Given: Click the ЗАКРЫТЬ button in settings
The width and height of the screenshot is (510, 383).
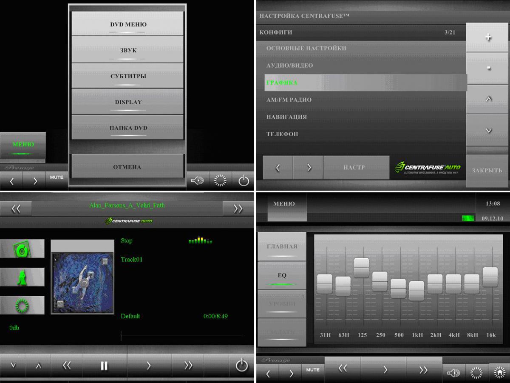Looking at the screenshot, I should pyautogui.click(x=487, y=171).
